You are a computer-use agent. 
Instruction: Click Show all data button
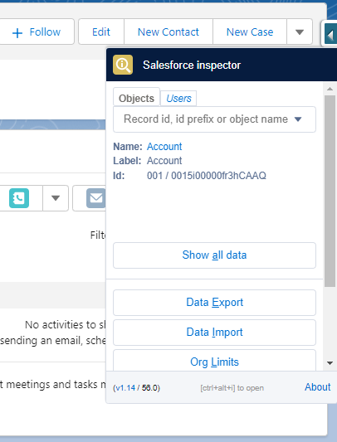coord(214,255)
